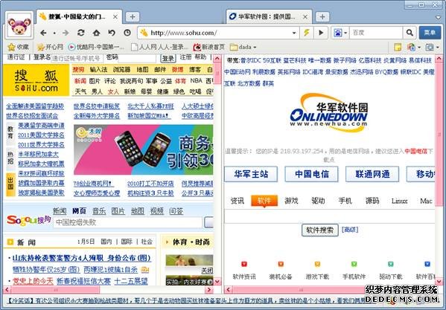Open the 开心网 bookmark
The height and width of the screenshot is (310, 446).
[x=50, y=47]
